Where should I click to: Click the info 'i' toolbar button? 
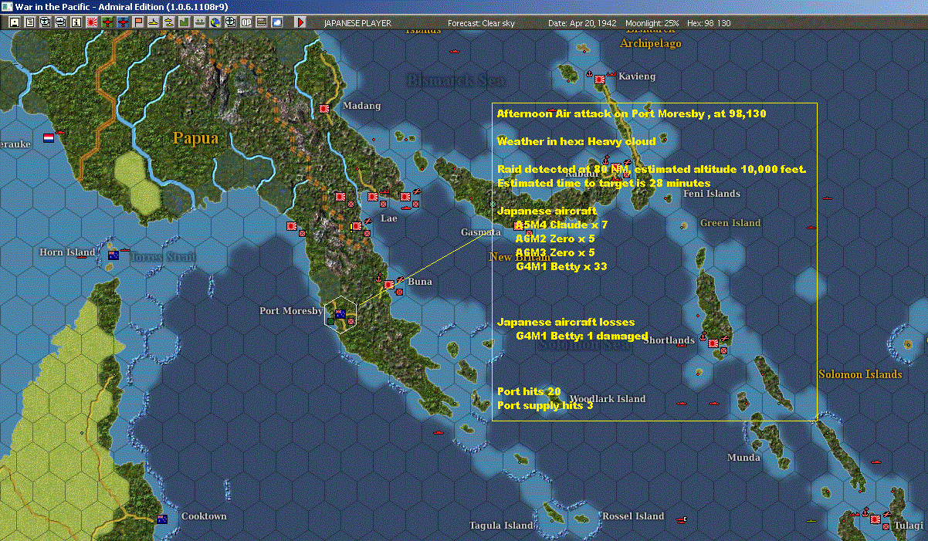[x=76, y=22]
